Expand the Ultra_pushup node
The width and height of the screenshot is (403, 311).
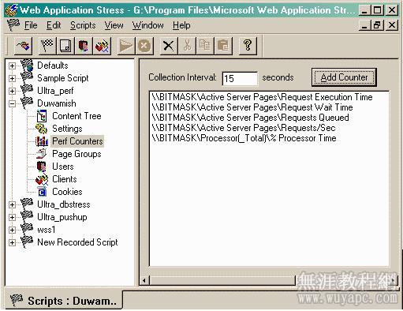coord(12,217)
